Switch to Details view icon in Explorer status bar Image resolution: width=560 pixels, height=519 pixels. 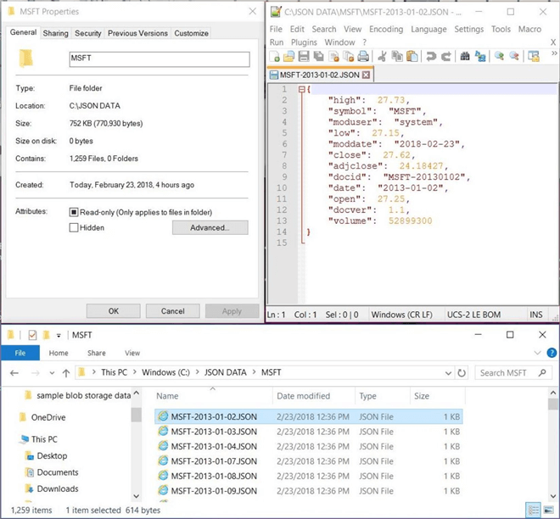click(x=533, y=511)
